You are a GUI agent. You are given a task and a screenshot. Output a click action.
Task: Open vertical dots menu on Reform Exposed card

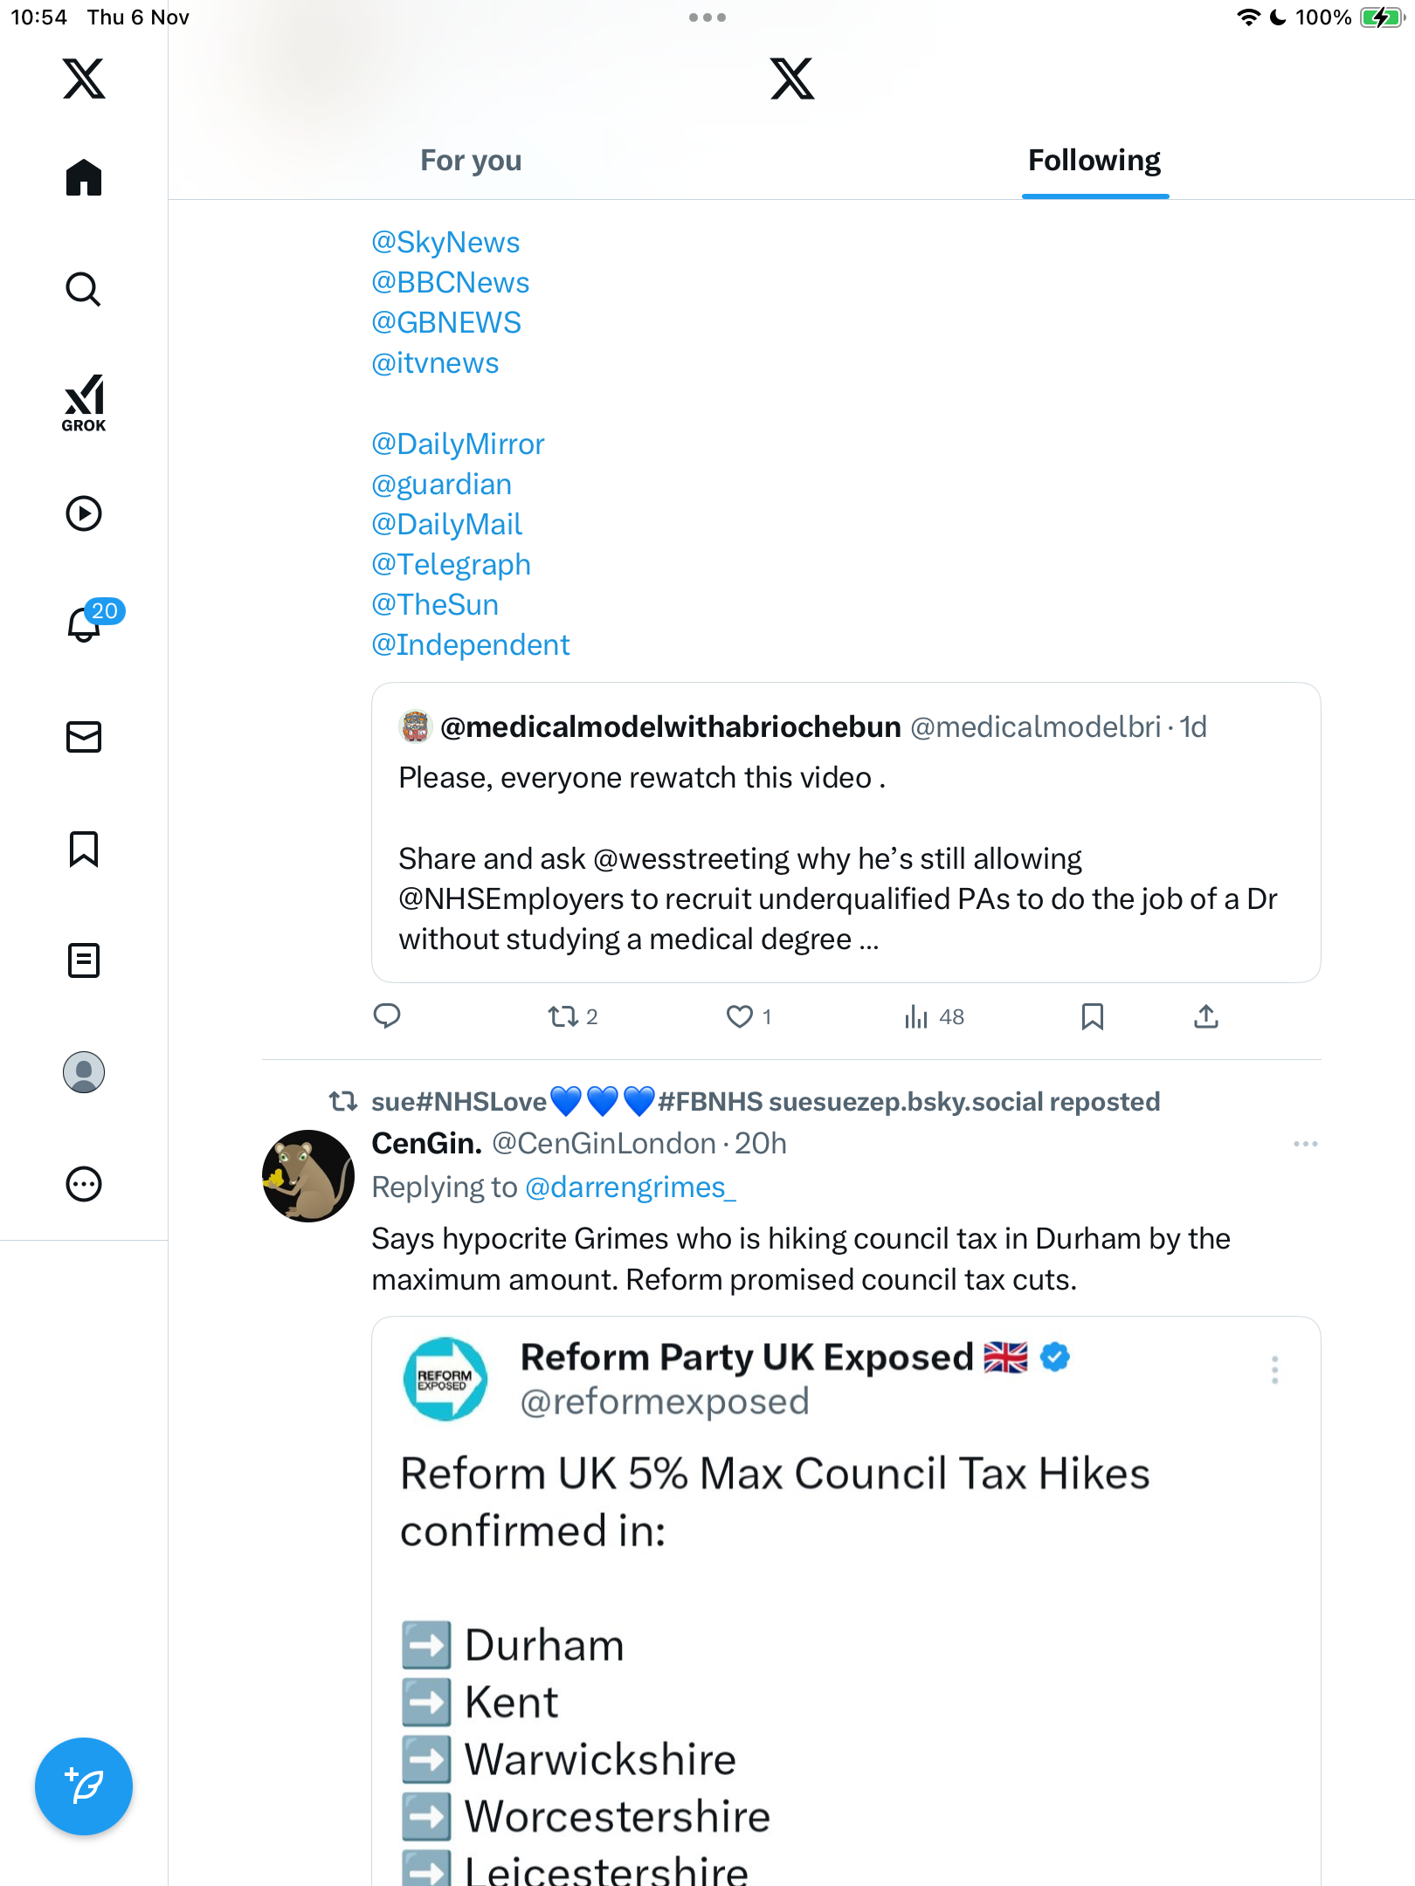pos(1275,1370)
